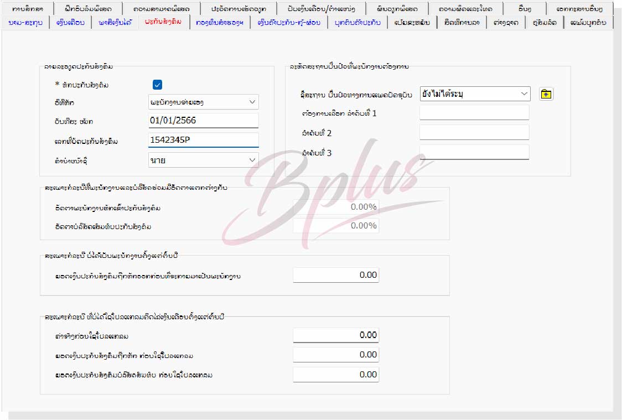This screenshot has height=420, width=622.
Task: Open the current hospital dropdown showing ยังไม่ได้ระบุ
Action: point(474,94)
